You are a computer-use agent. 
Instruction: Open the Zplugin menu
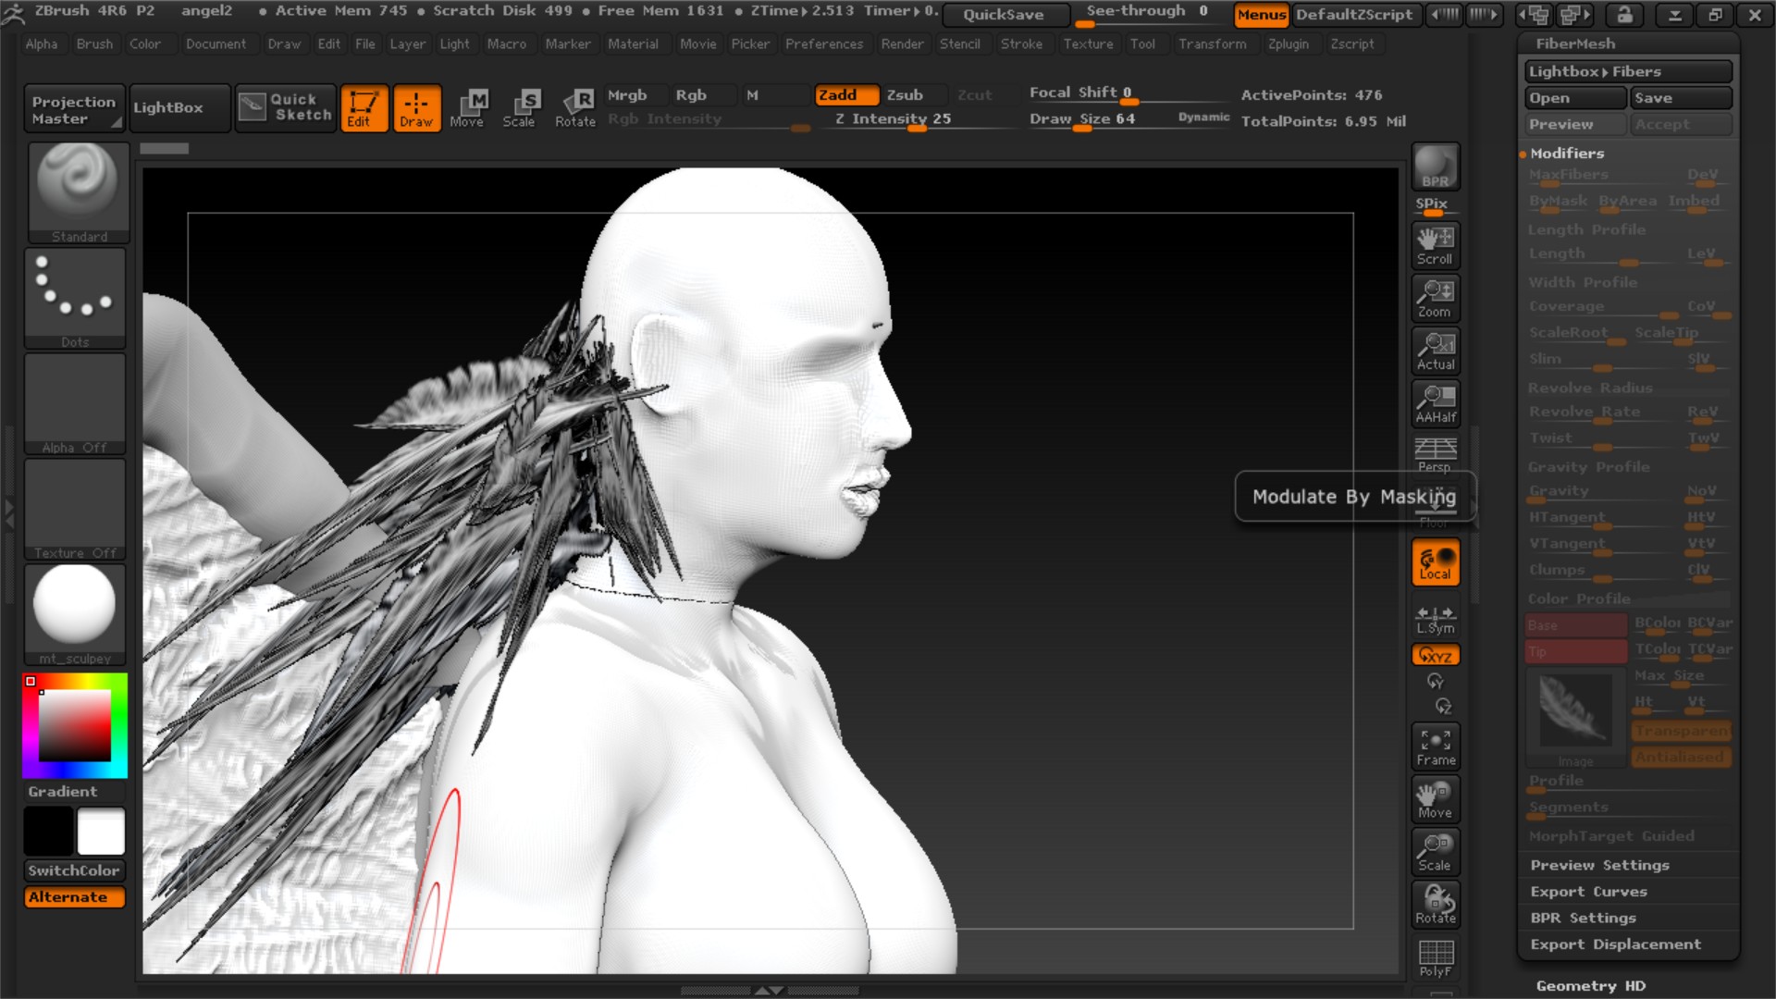point(1291,43)
